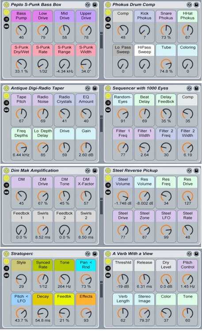Viewport: 202px width, 331px height.
Task: Hot-swap the Steel Reverse Pickup preset
Action: click(189, 170)
